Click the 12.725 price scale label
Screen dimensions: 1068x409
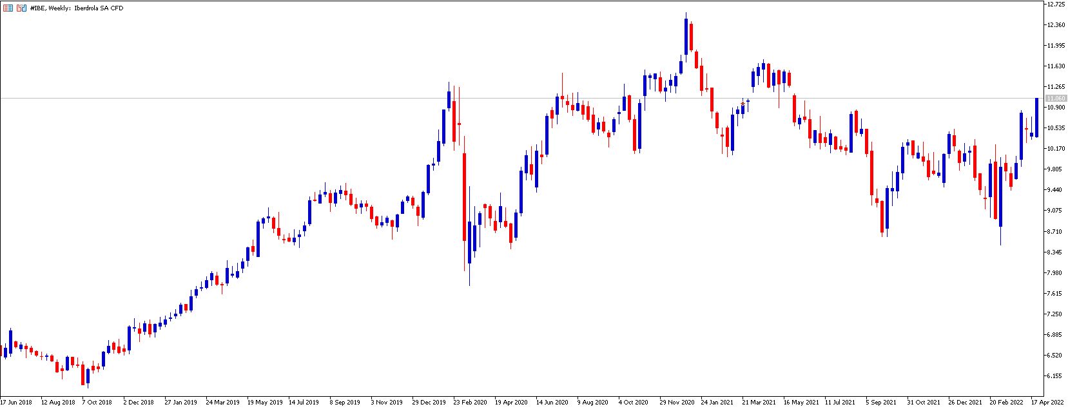click(x=1056, y=5)
